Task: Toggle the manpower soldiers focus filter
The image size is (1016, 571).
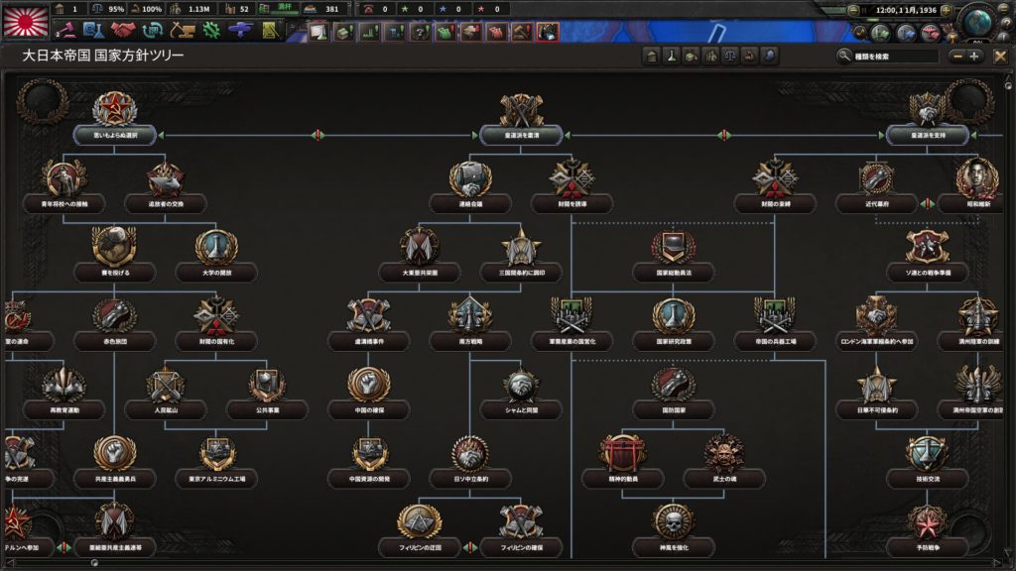Action: tap(710, 57)
